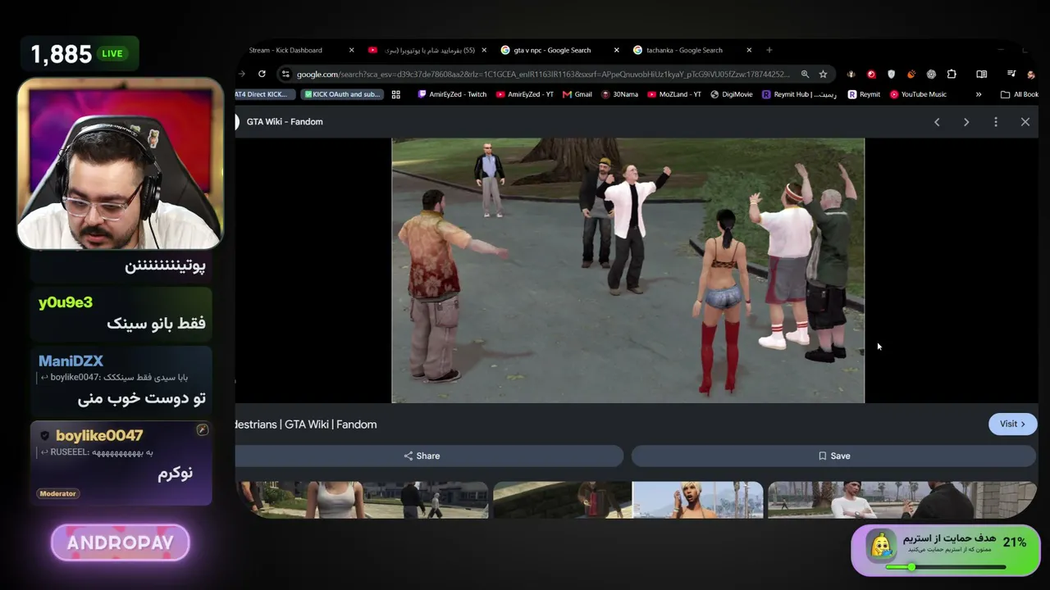Click the streamer webcam feed
This screenshot has width=1050, height=590.
pos(120,163)
